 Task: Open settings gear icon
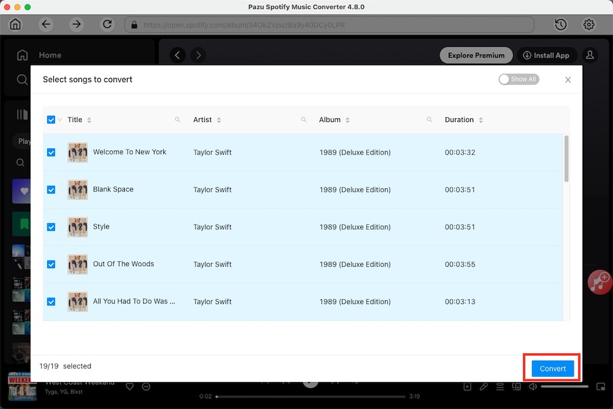point(589,25)
